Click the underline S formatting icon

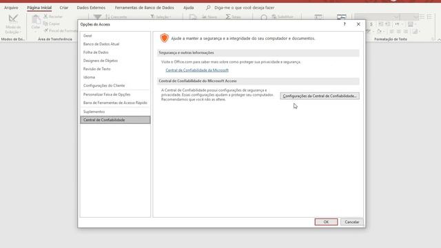tap(371, 24)
